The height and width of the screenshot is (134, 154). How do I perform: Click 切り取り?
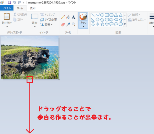(20, 15)
